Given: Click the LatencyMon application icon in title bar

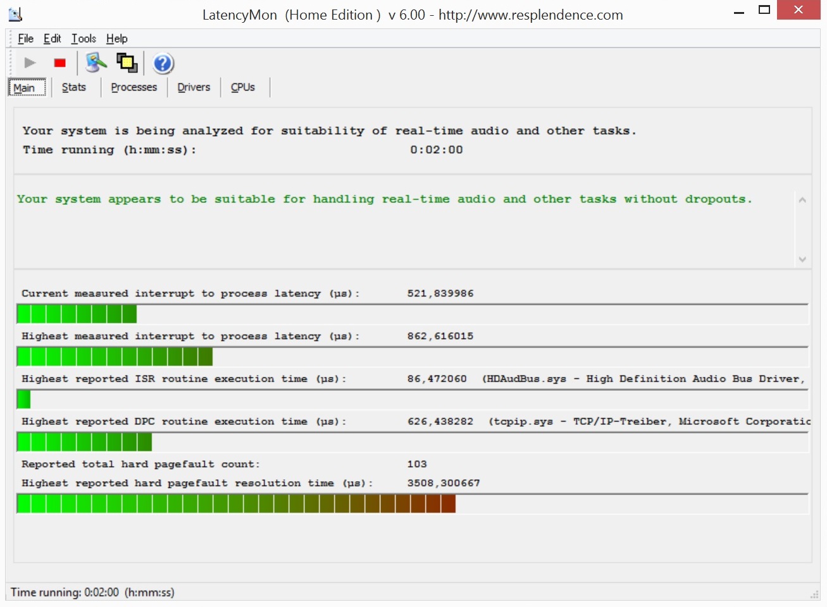Looking at the screenshot, I should click(15, 14).
